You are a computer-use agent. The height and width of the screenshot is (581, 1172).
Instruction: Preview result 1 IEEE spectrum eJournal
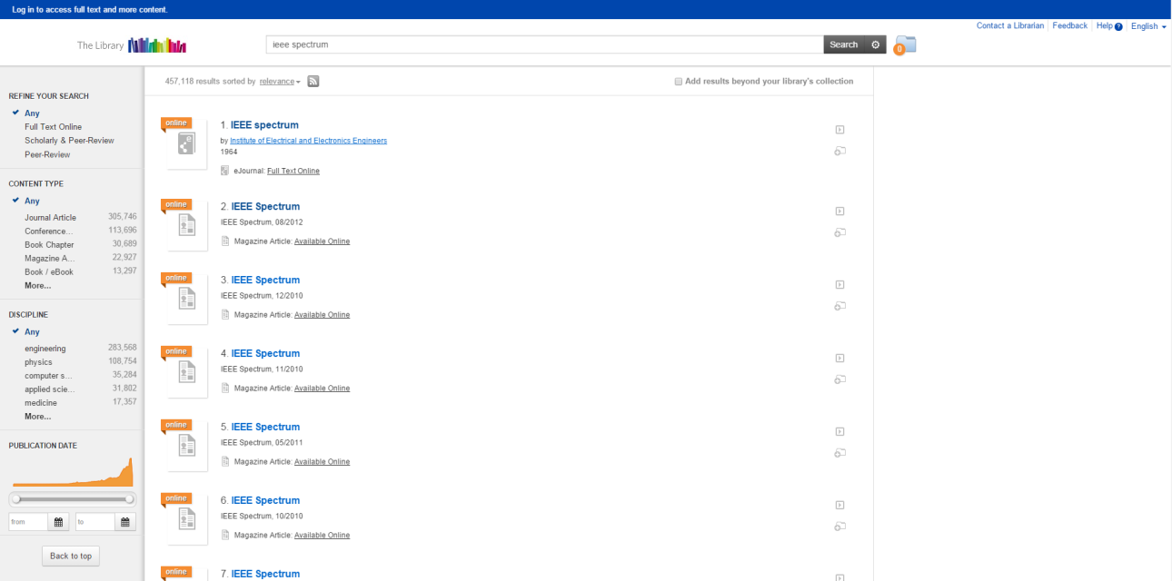point(840,130)
